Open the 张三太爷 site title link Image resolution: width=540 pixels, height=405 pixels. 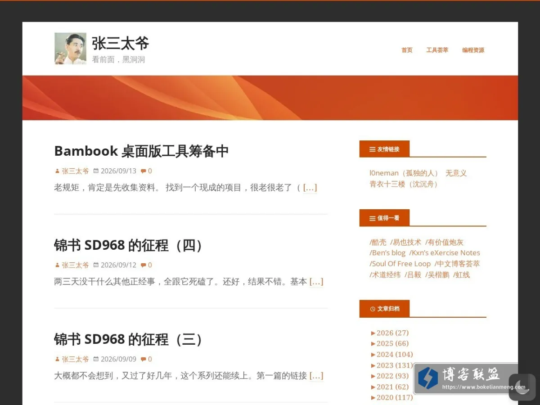coord(121,43)
